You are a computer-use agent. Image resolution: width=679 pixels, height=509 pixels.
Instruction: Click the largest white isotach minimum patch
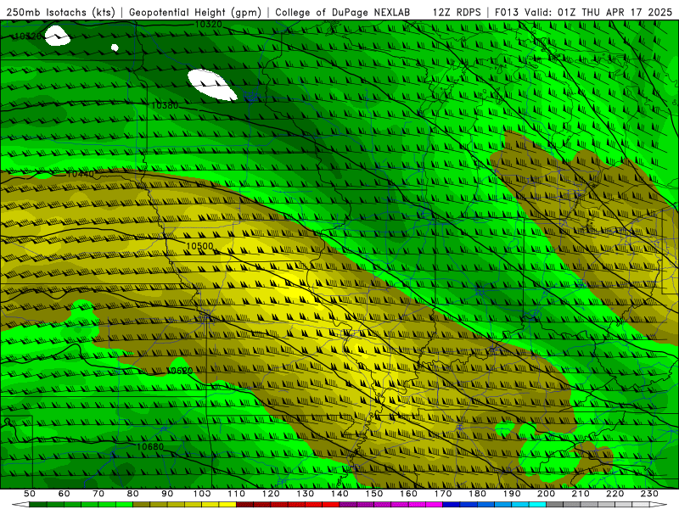tap(212, 85)
